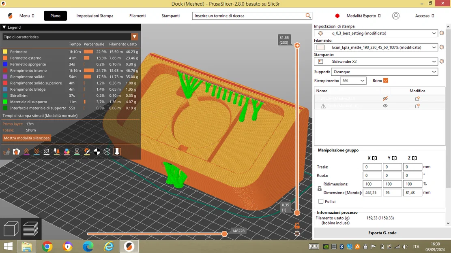
Task: Toggle custom G-code visibility (gear with pencil)
Action: point(87,152)
